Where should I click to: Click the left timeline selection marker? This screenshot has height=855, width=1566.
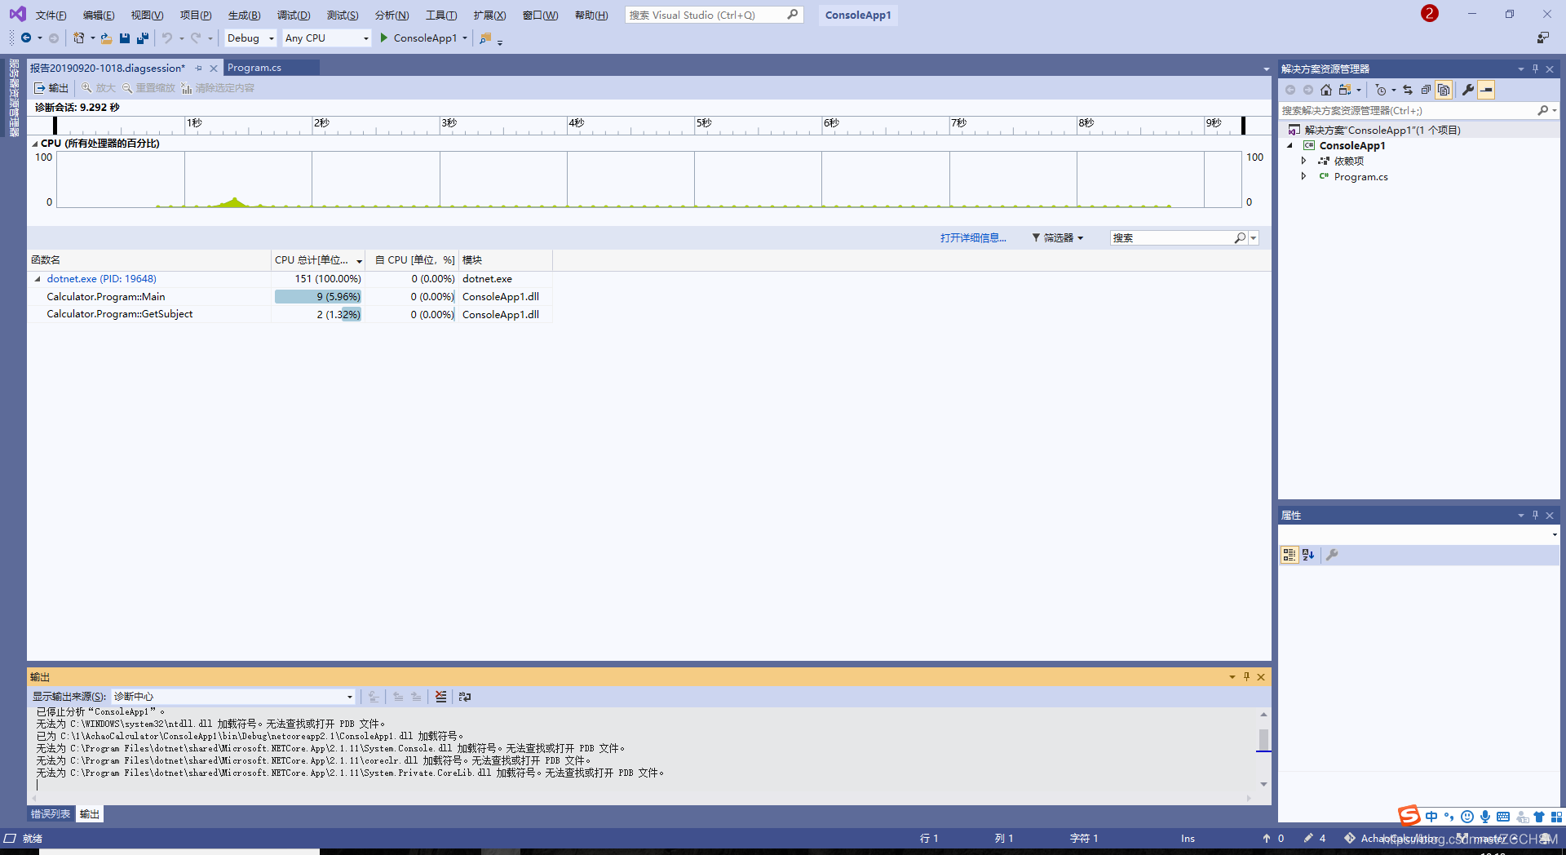point(55,125)
